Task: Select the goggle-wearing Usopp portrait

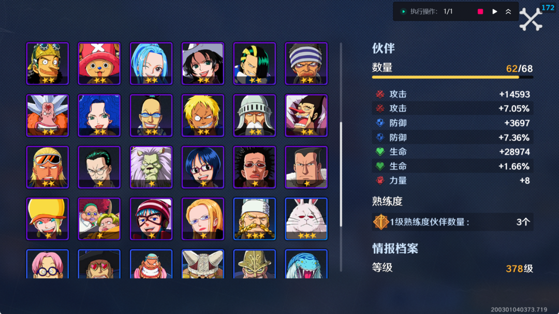Action: [x=48, y=64]
